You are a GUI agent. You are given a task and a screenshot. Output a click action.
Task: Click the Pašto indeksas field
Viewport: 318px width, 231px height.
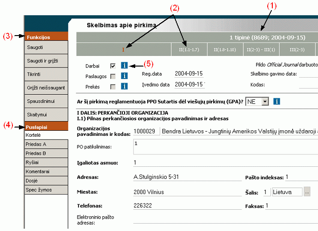point(301,177)
